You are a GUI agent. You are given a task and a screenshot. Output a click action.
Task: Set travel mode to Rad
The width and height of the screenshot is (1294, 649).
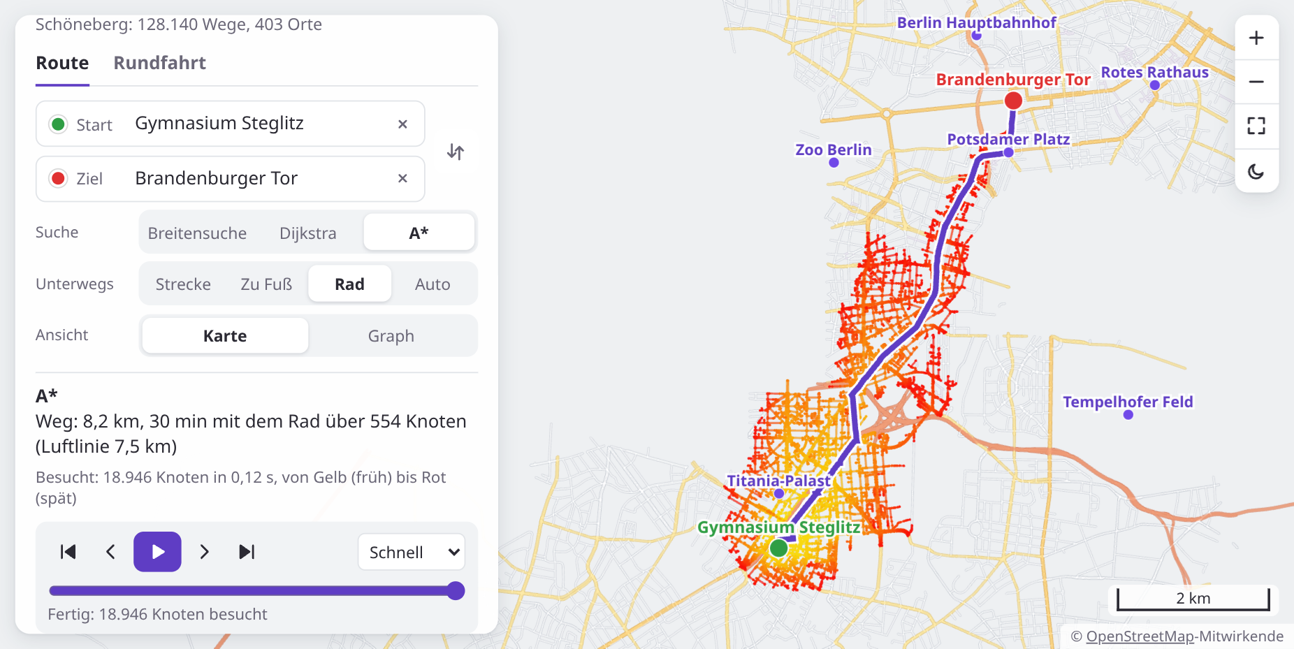[349, 284]
